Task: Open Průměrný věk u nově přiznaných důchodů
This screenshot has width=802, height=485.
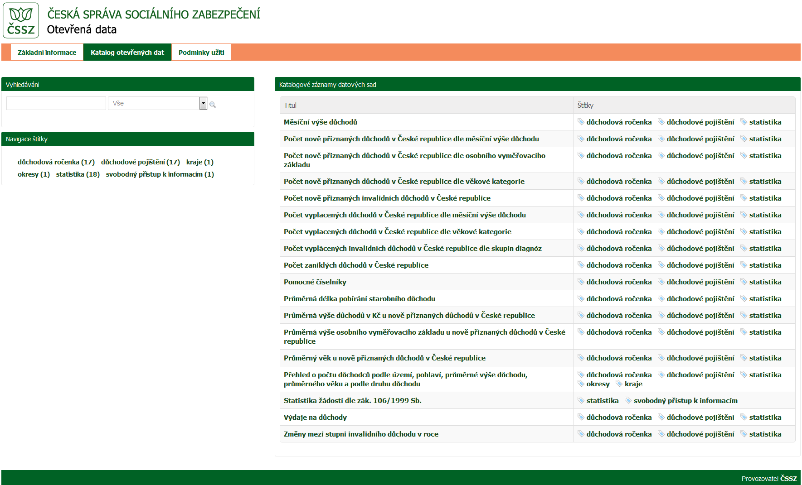Action: point(384,358)
